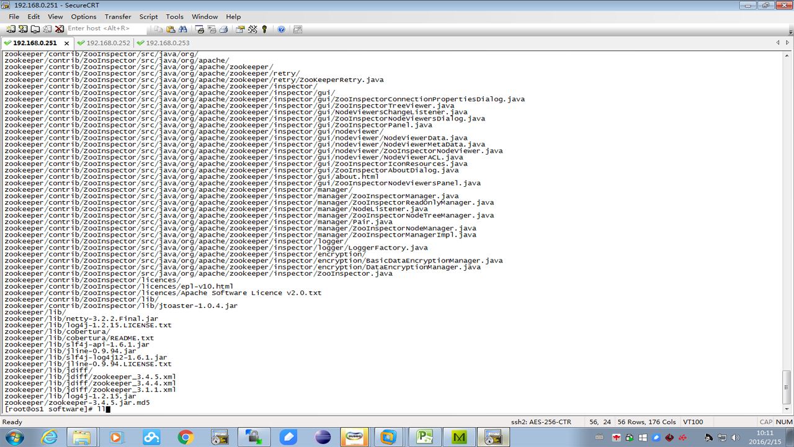Switch to the 192.168.0.252 session tab
The width and height of the screenshot is (794, 447).
[104, 43]
